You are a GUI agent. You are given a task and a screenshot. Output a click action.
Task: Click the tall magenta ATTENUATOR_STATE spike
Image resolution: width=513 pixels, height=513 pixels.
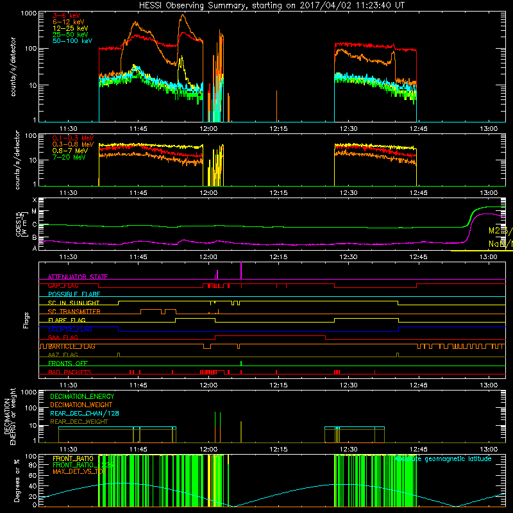pos(241,271)
